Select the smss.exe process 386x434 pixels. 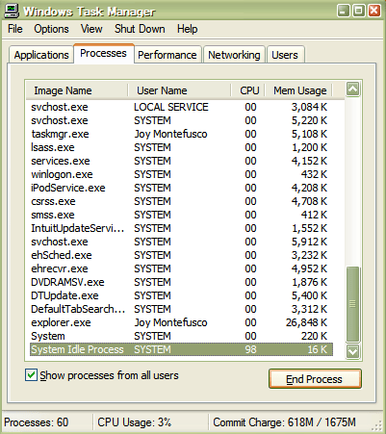click(181, 215)
